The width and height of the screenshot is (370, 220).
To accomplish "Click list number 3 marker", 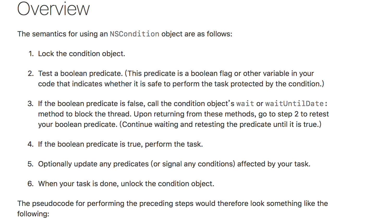I will (x=31, y=104).
